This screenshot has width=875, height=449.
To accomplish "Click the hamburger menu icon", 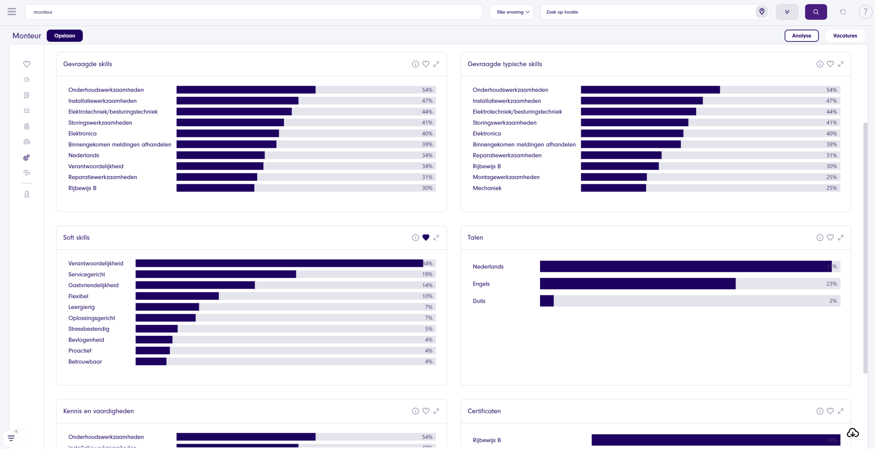I will click(x=12, y=12).
